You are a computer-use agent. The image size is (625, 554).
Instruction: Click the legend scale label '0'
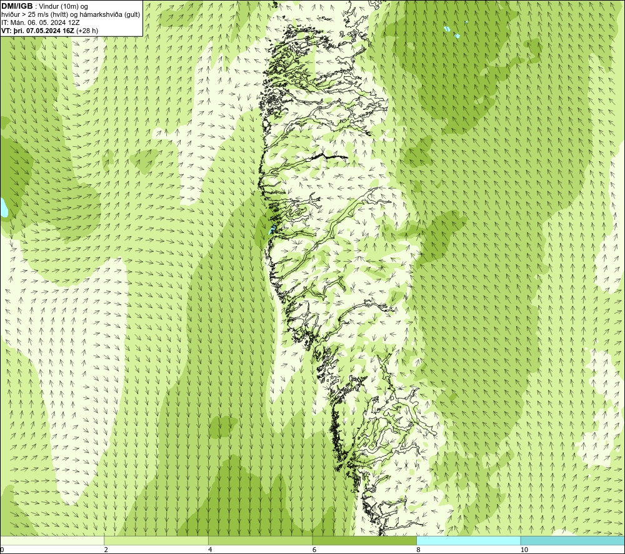coord(2,550)
